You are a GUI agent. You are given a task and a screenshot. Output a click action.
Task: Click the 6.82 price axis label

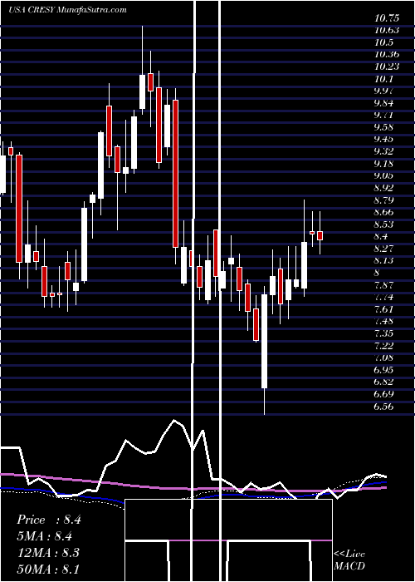coord(383,382)
